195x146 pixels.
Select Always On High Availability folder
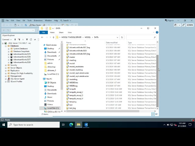pos(22,73)
